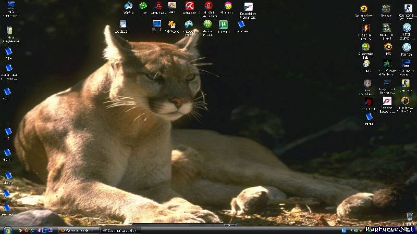Open the blue folder below the right game icons
The width and height of the screenshot is (417, 234).
coord(369,116)
